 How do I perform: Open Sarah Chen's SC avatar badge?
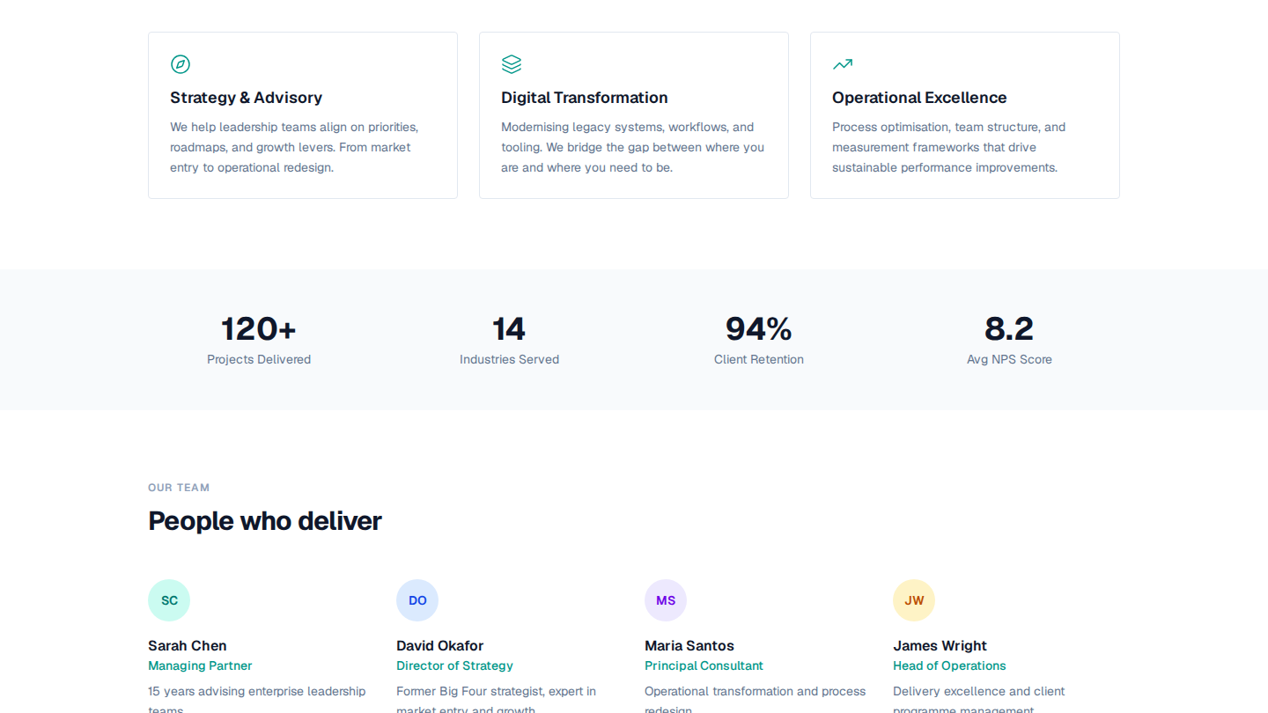pos(169,599)
